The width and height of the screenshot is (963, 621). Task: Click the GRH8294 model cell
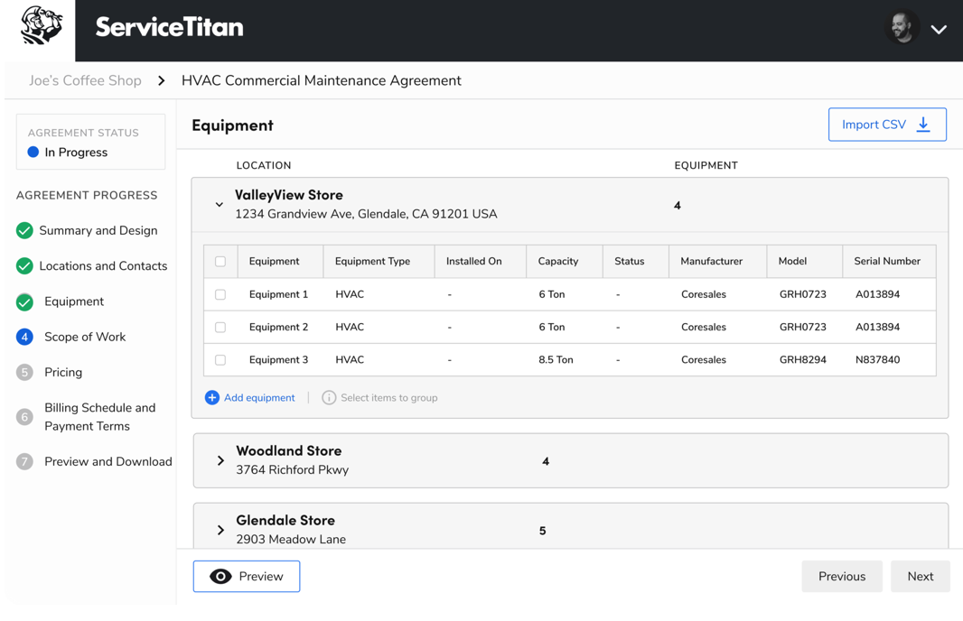click(x=803, y=359)
